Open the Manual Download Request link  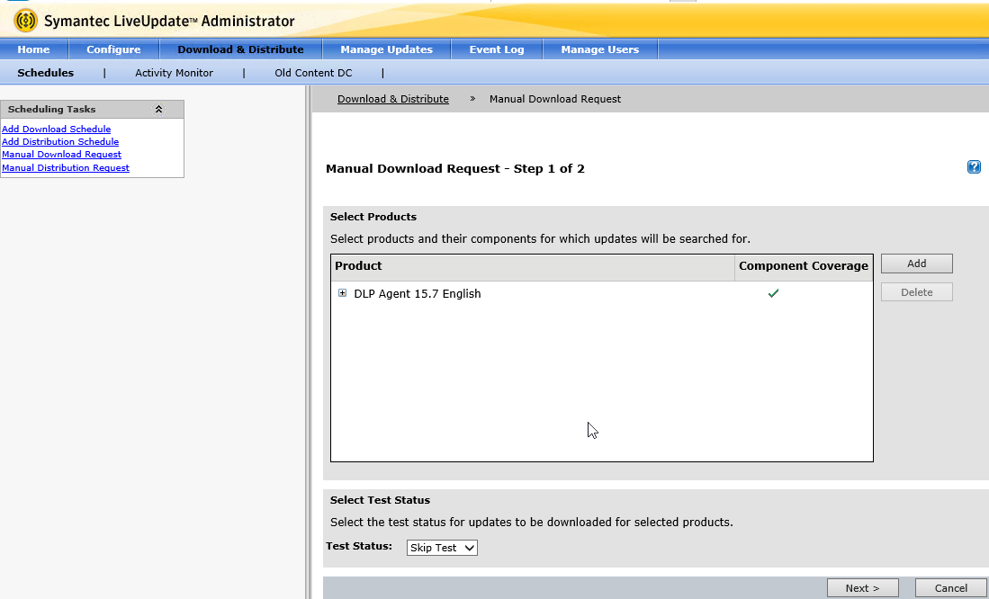pos(61,155)
